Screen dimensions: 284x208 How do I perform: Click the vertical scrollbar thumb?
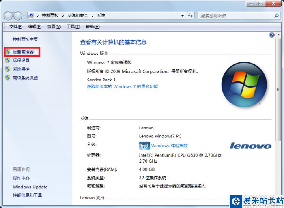pos(278,90)
